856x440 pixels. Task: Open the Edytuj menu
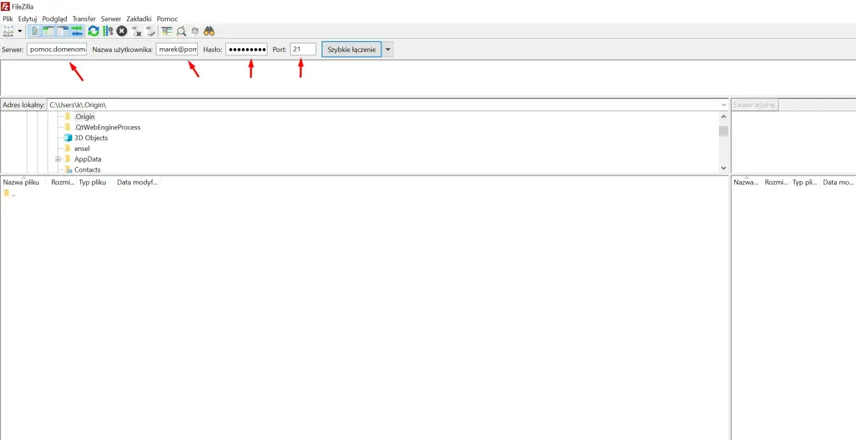[27, 19]
